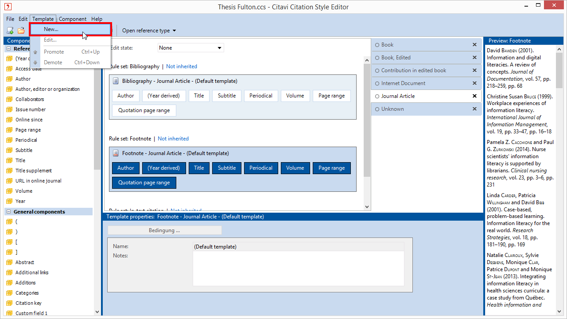
Task: Click the template Name input field
Action: (299, 247)
